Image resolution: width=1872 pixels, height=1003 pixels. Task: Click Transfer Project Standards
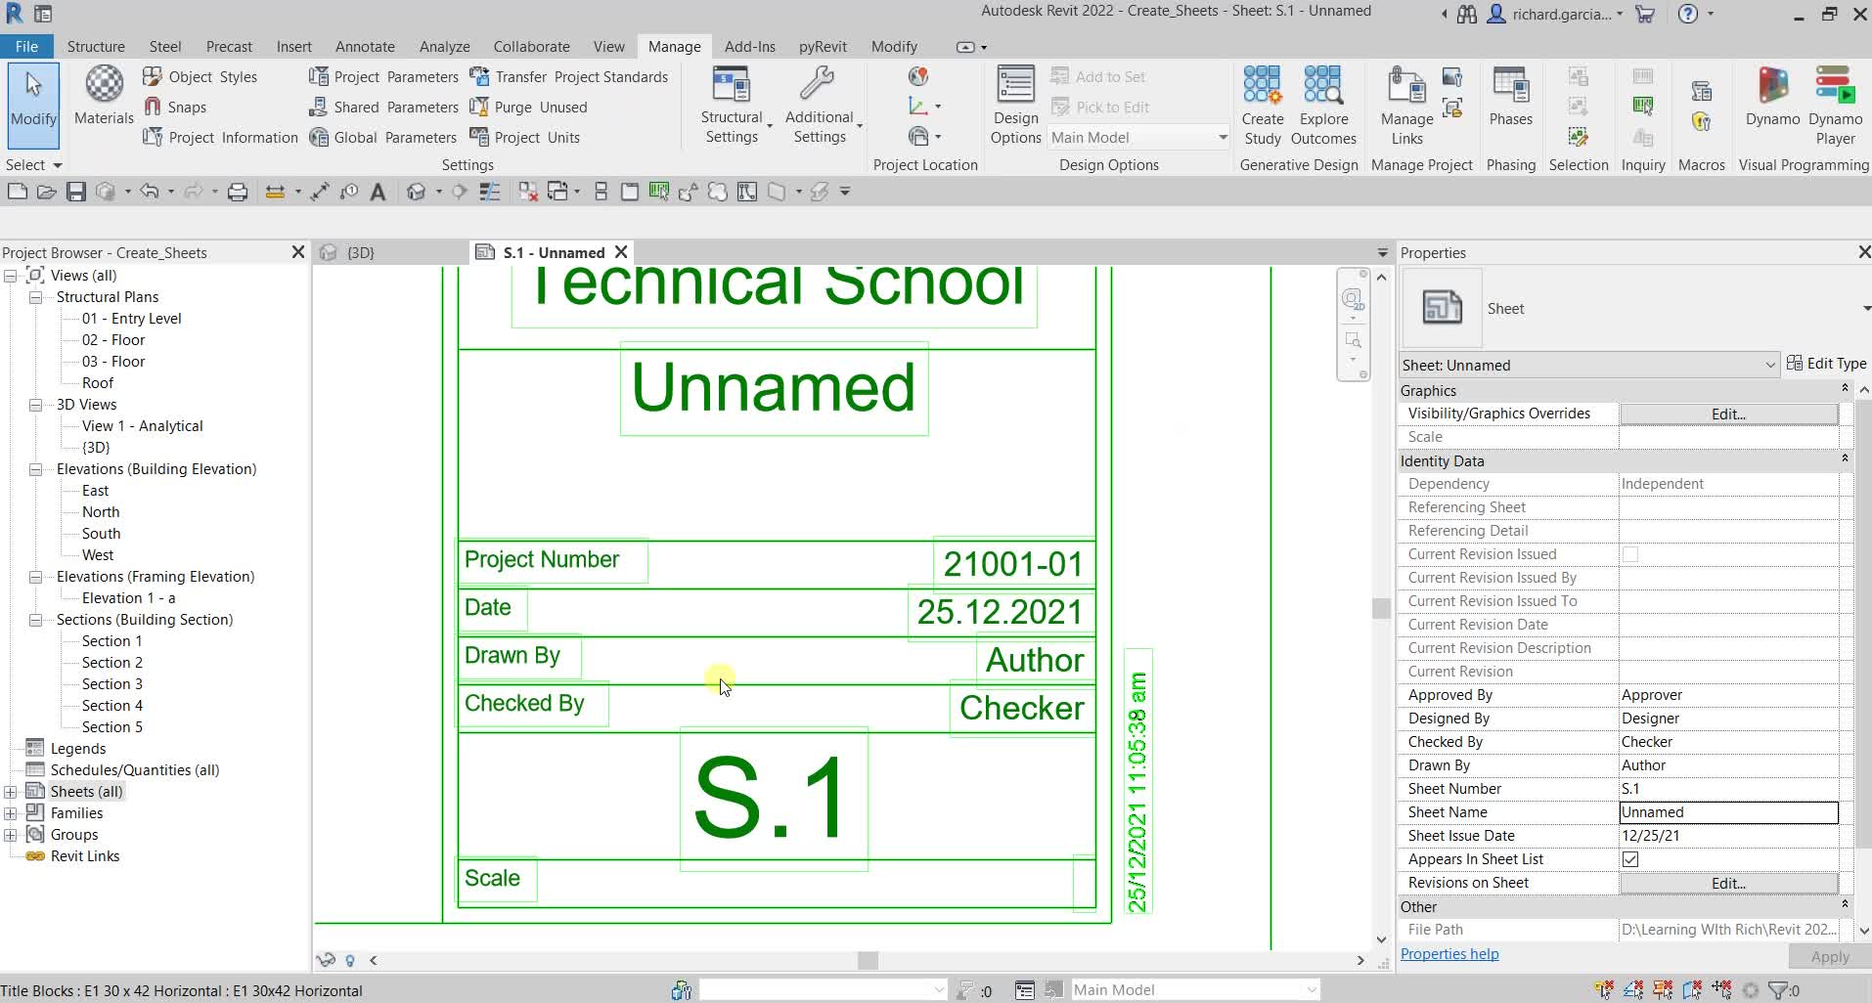tap(569, 76)
